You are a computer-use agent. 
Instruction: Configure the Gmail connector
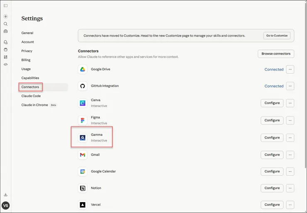tap(272, 155)
